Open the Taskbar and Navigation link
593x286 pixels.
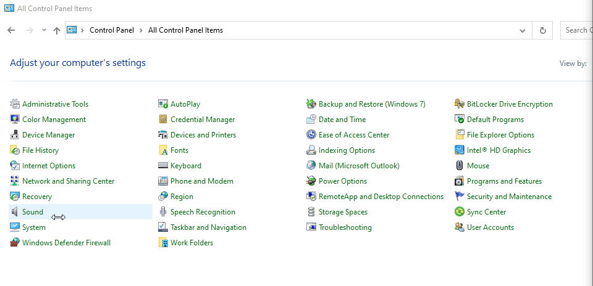(208, 227)
